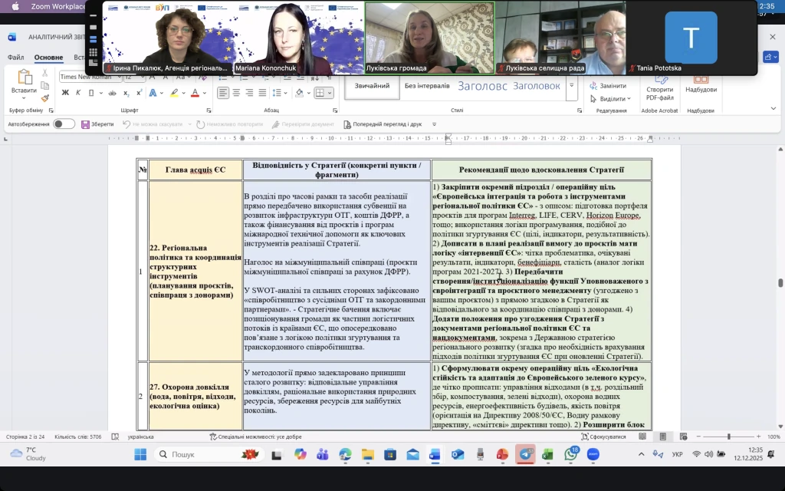Open the File (Файл) menu tab
The height and width of the screenshot is (491, 785).
16,58
